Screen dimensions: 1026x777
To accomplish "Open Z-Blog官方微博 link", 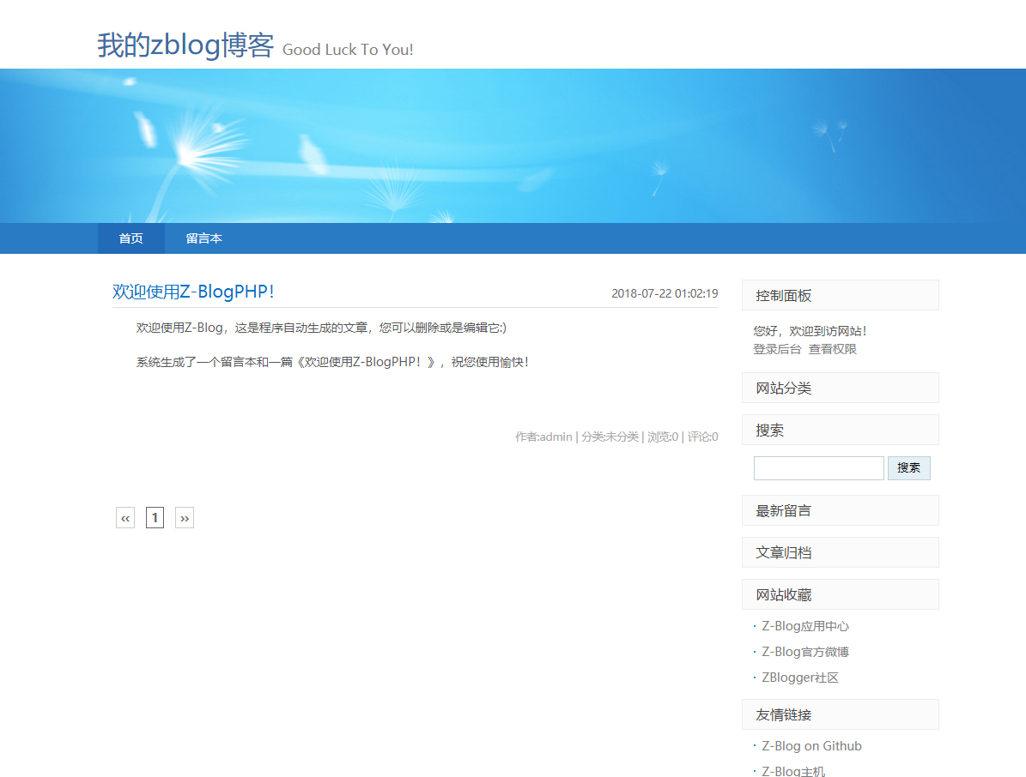I will point(804,652).
